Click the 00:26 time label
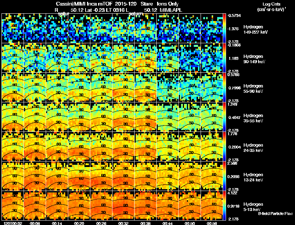This screenshot has width=295, height=225. (x=101, y=223)
